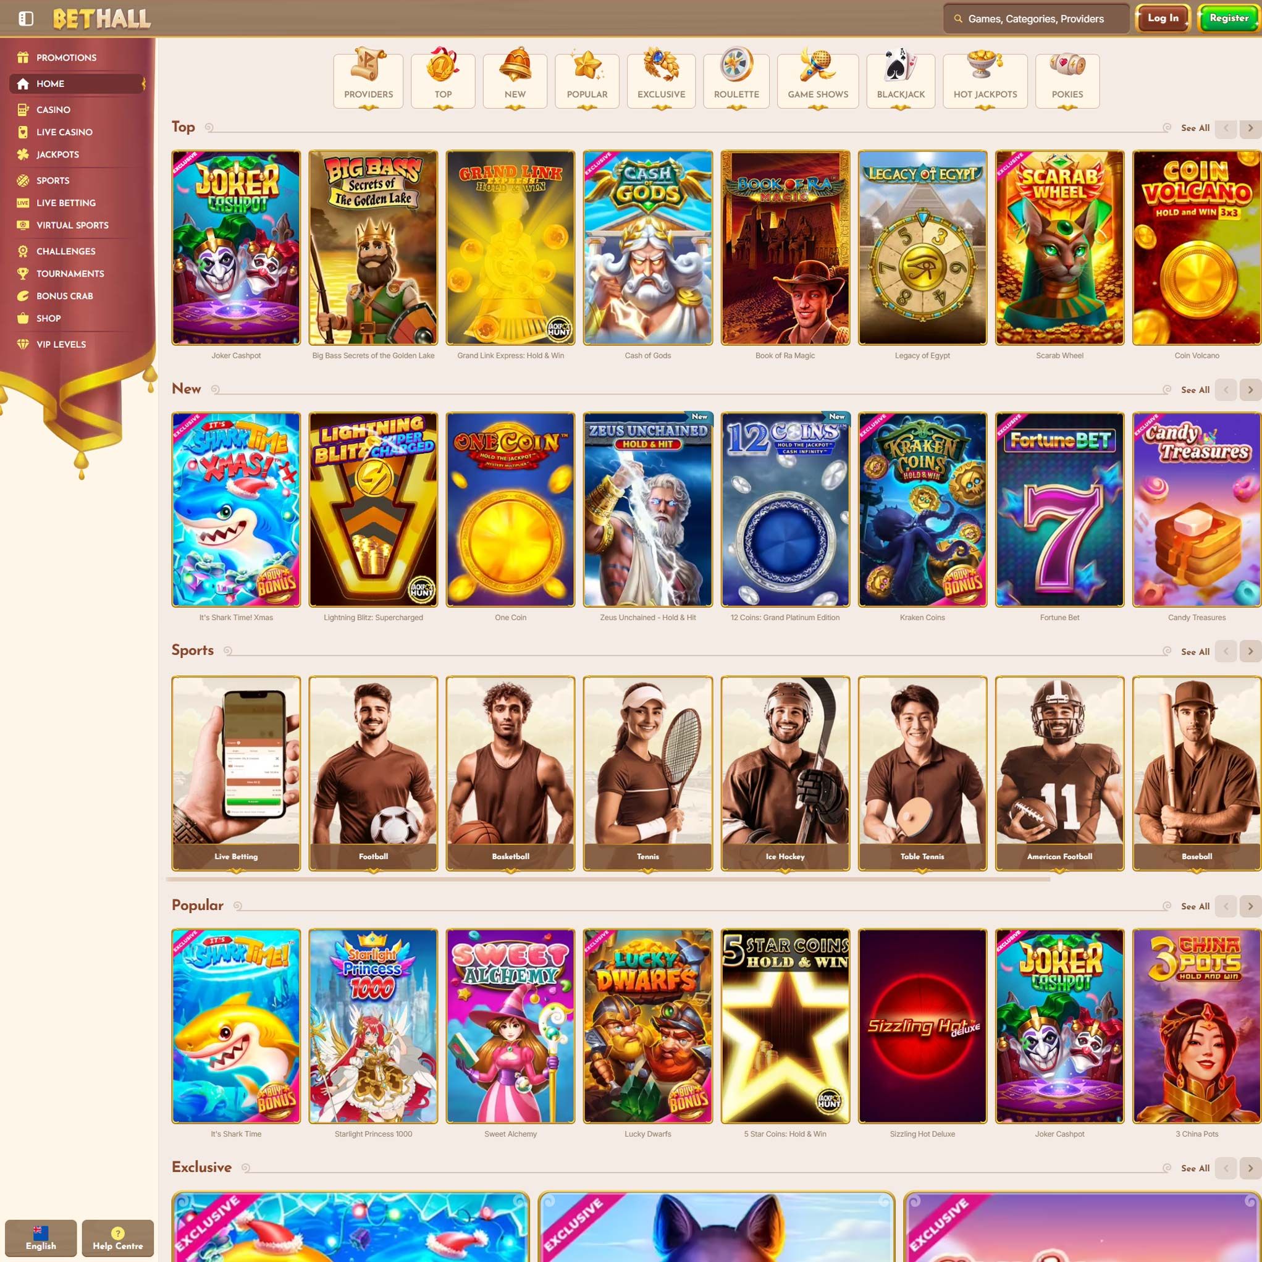Next arrow in the Popular section
The image size is (1262, 1262).
tap(1250, 907)
